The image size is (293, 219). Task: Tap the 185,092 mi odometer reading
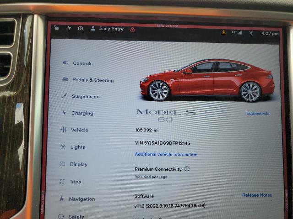pyautogui.click(x=146, y=130)
